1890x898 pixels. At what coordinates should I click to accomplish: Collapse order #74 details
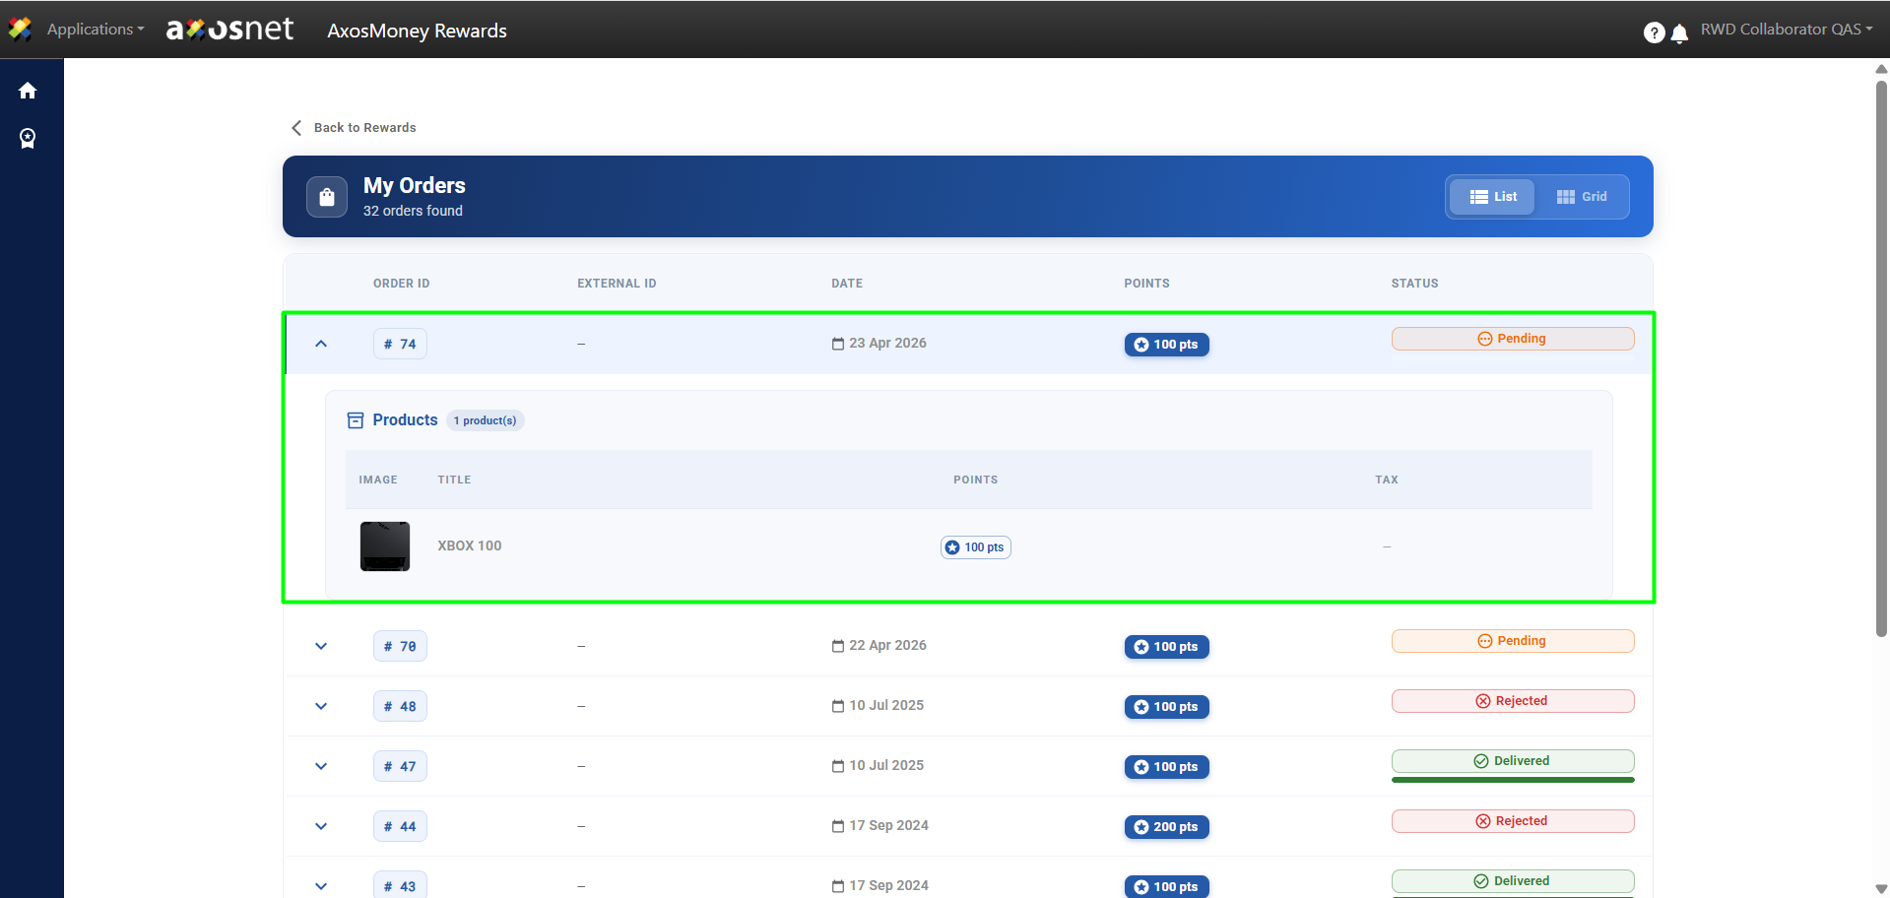click(321, 344)
